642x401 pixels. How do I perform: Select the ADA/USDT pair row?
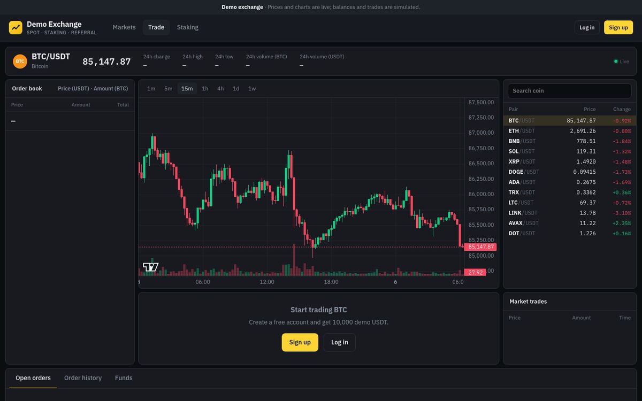click(570, 182)
